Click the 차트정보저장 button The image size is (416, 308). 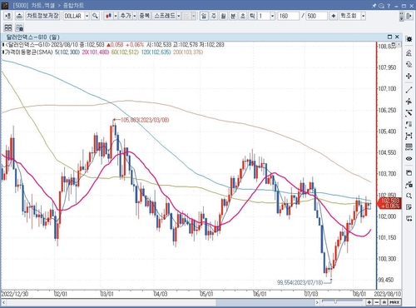click(x=43, y=16)
